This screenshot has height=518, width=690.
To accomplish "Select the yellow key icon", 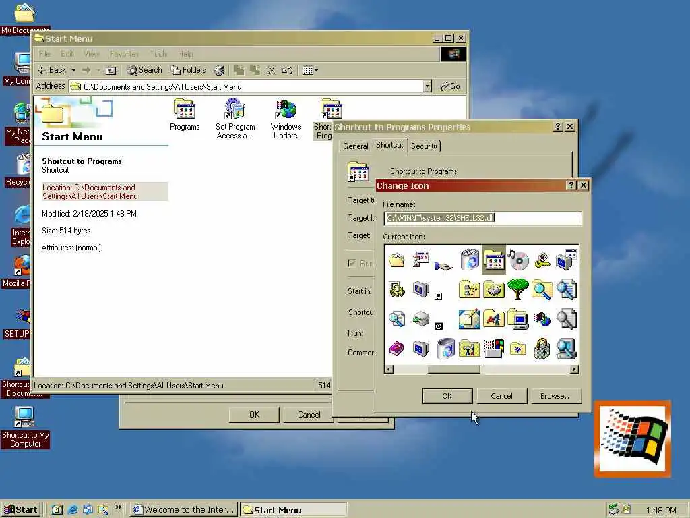I will [x=542, y=260].
